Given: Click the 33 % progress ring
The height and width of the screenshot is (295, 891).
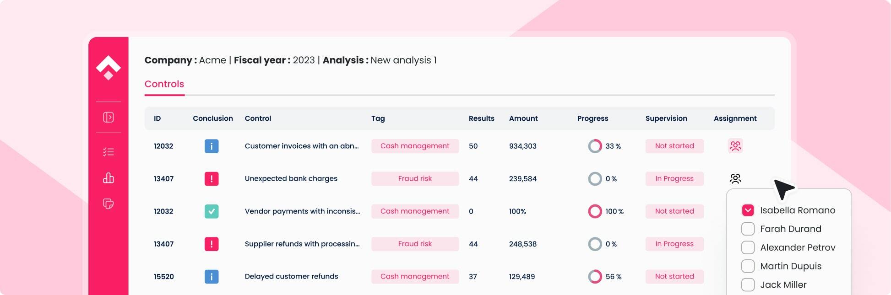Looking at the screenshot, I should (595, 146).
